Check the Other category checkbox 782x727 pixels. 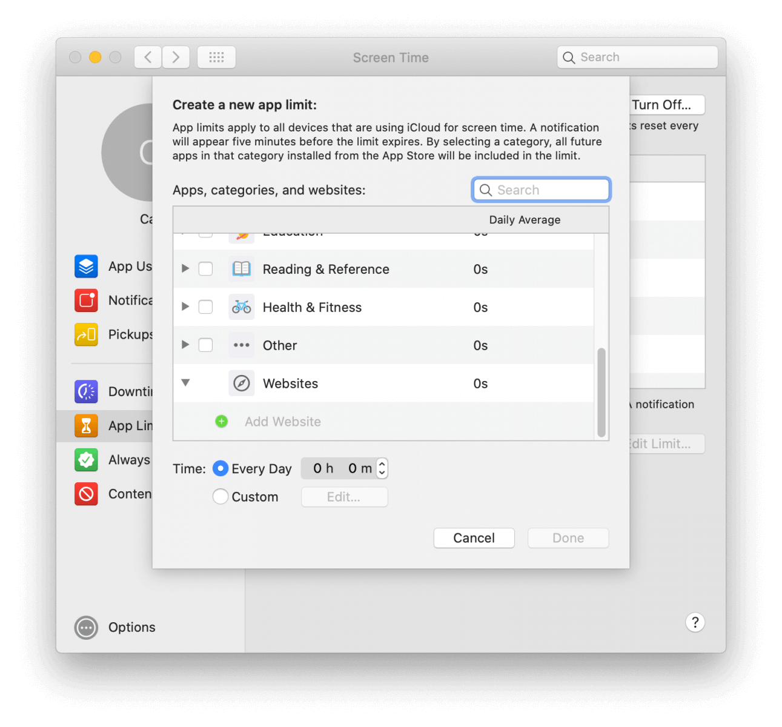[x=206, y=345]
